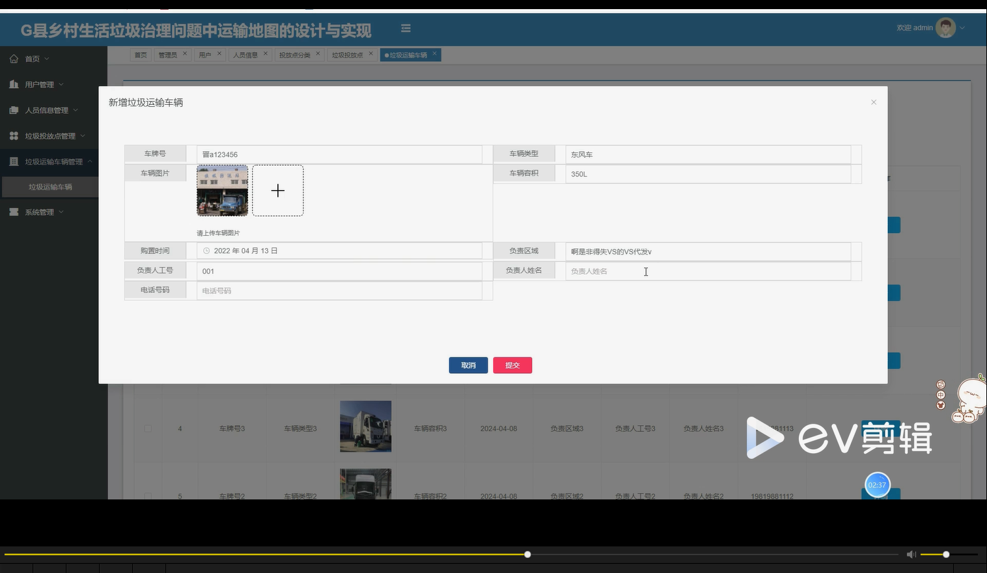Mute using the player speaker icon
This screenshot has height=573, width=987.
[911, 554]
